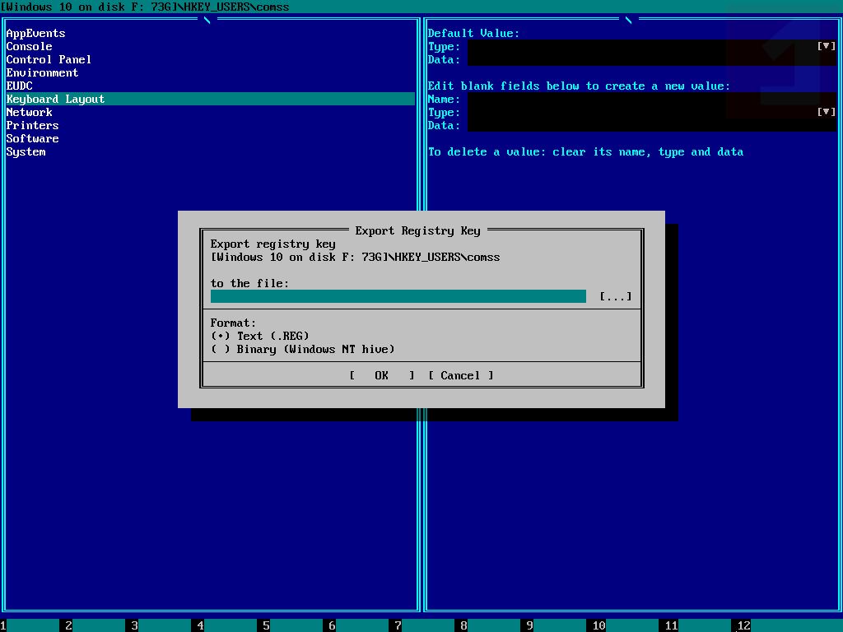Confirm export with the OK button
The width and height of the screenshot is (843, 632).
[382, 375]
